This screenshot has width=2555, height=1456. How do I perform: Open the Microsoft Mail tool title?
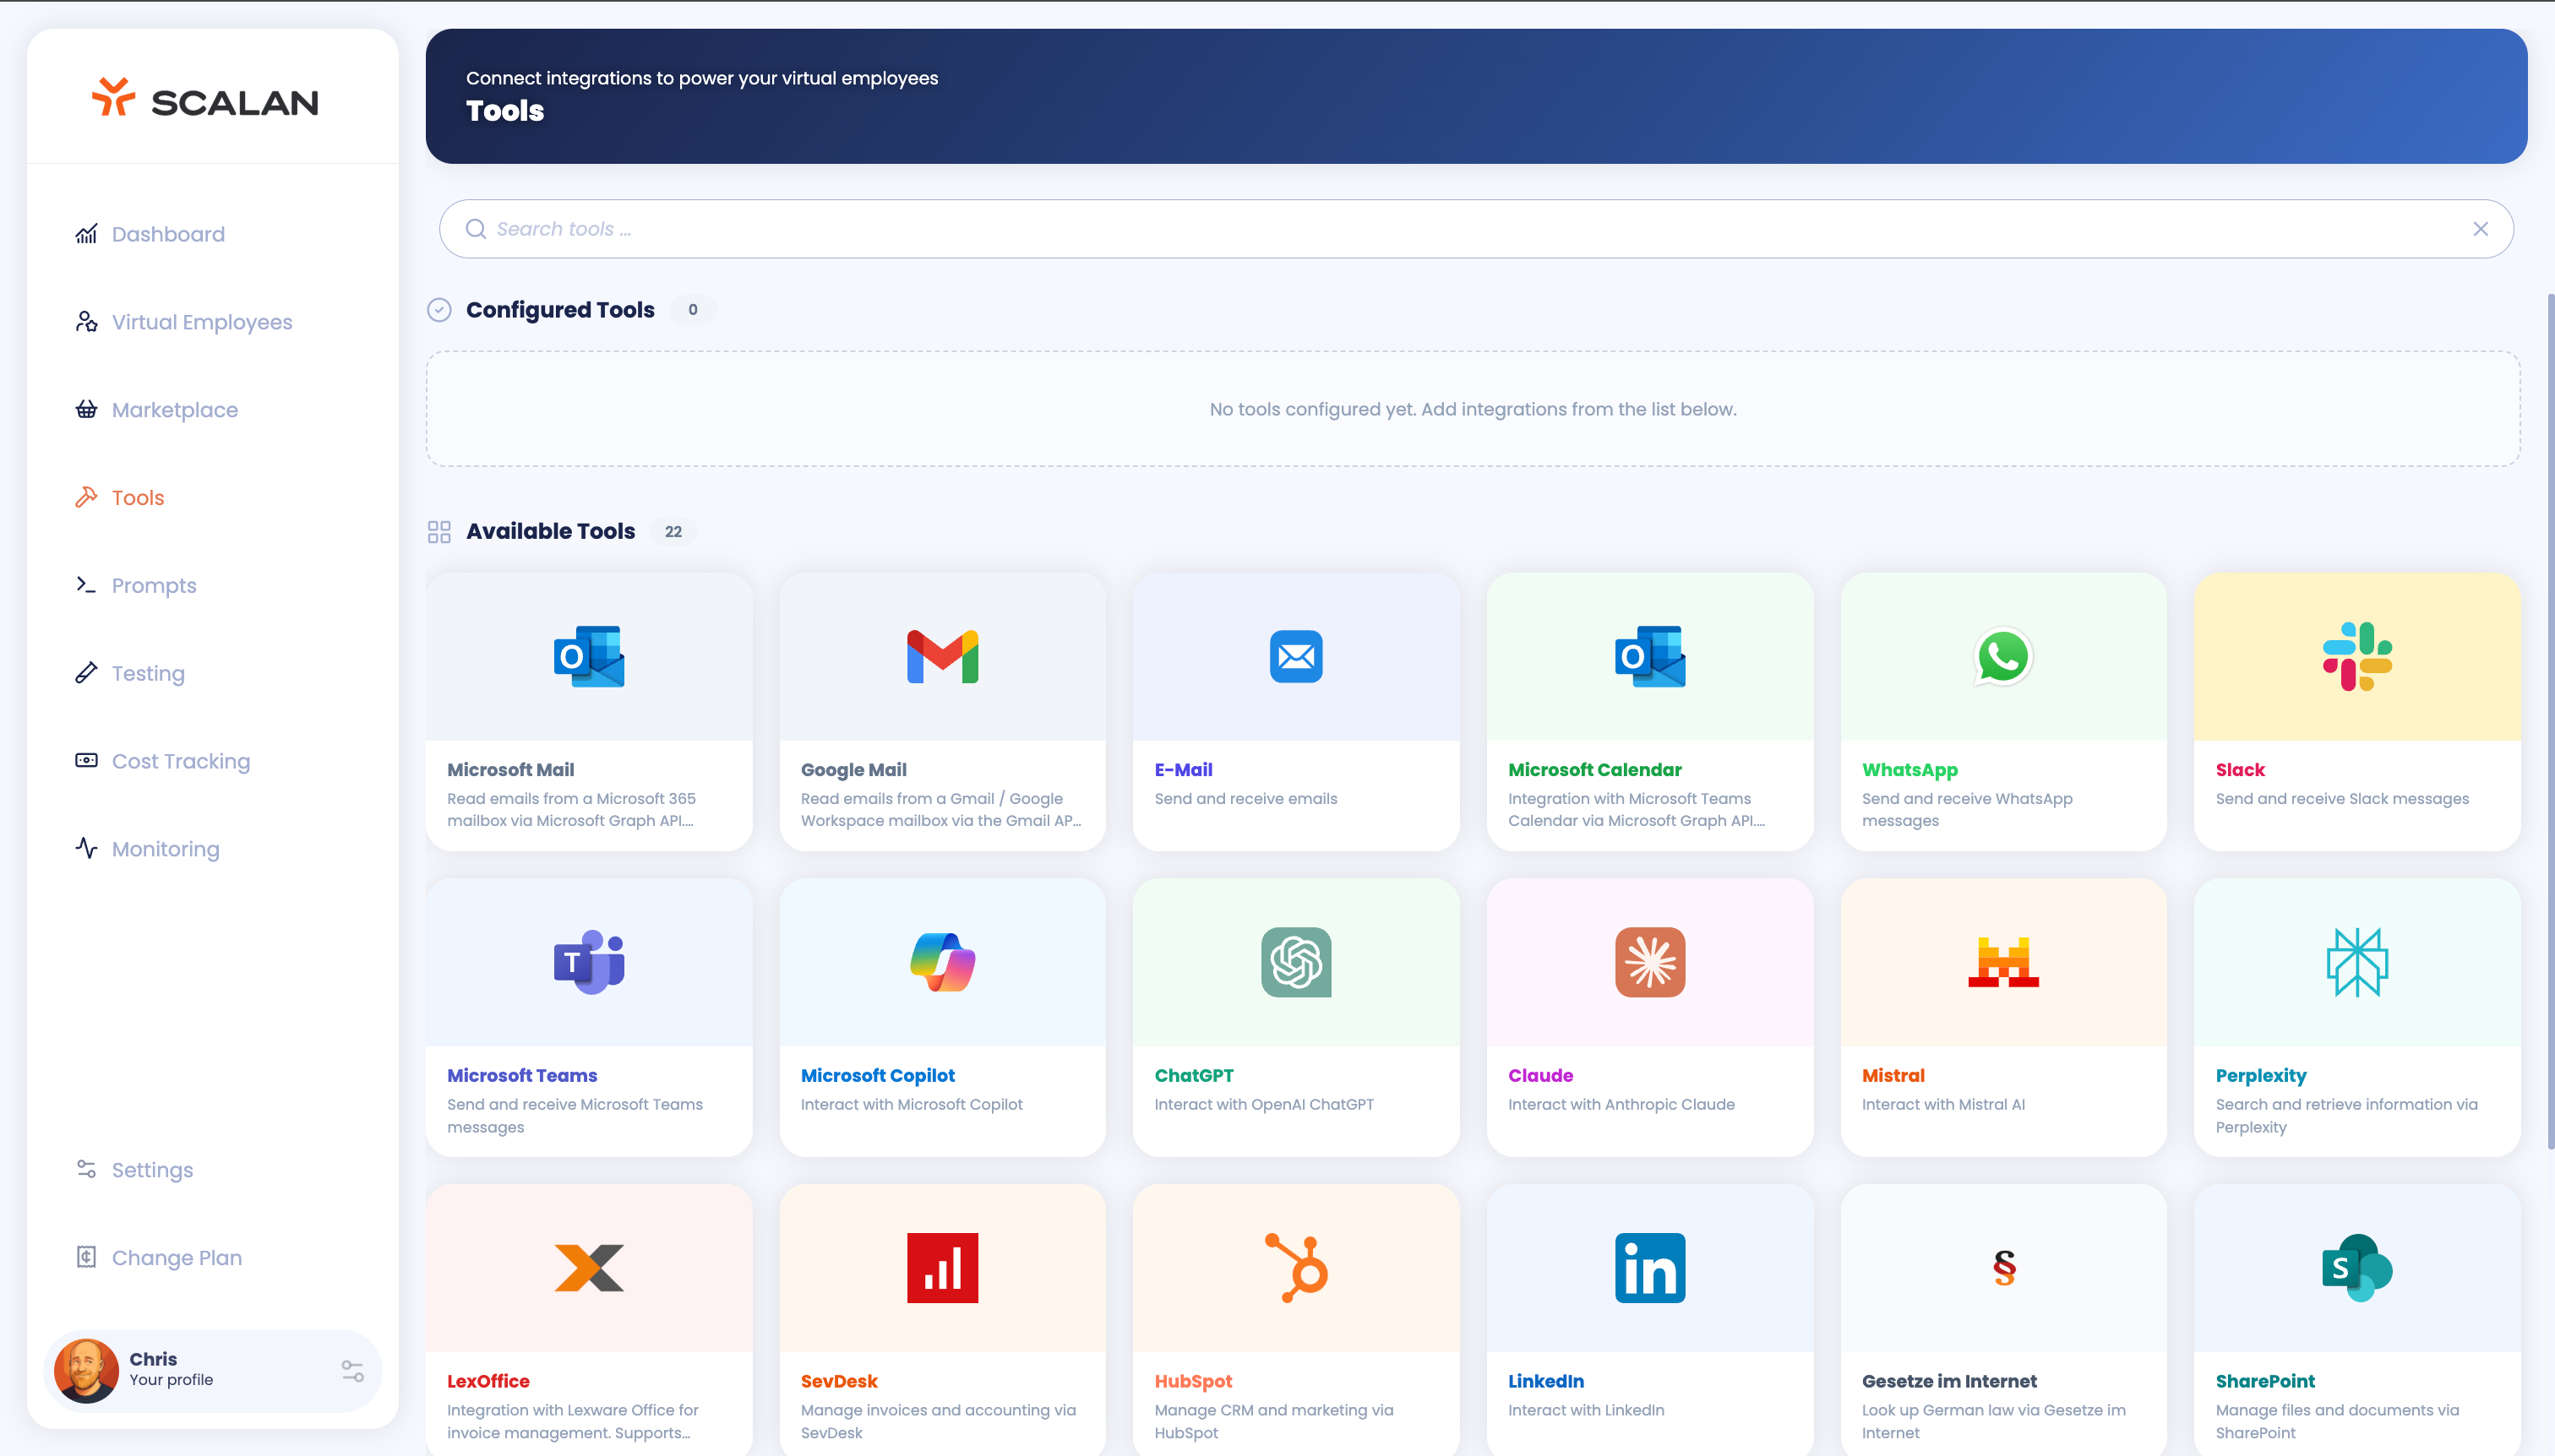point(510,770)
